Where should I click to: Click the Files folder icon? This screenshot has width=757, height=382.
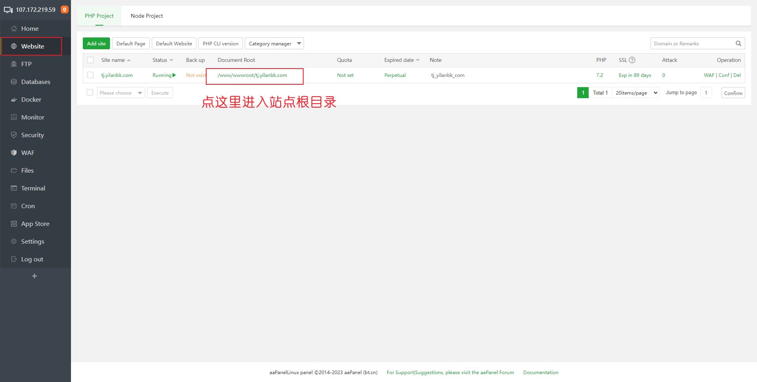coord(14,170)
